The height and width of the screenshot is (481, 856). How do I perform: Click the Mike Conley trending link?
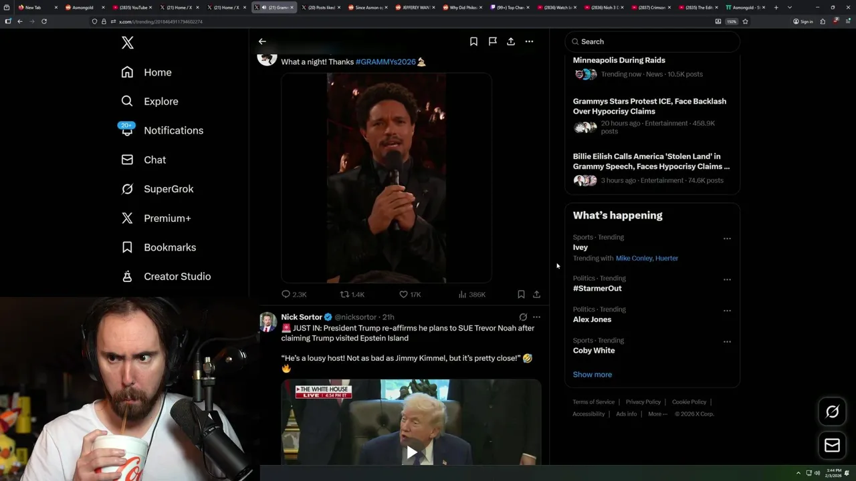click(x=634, y=258)
